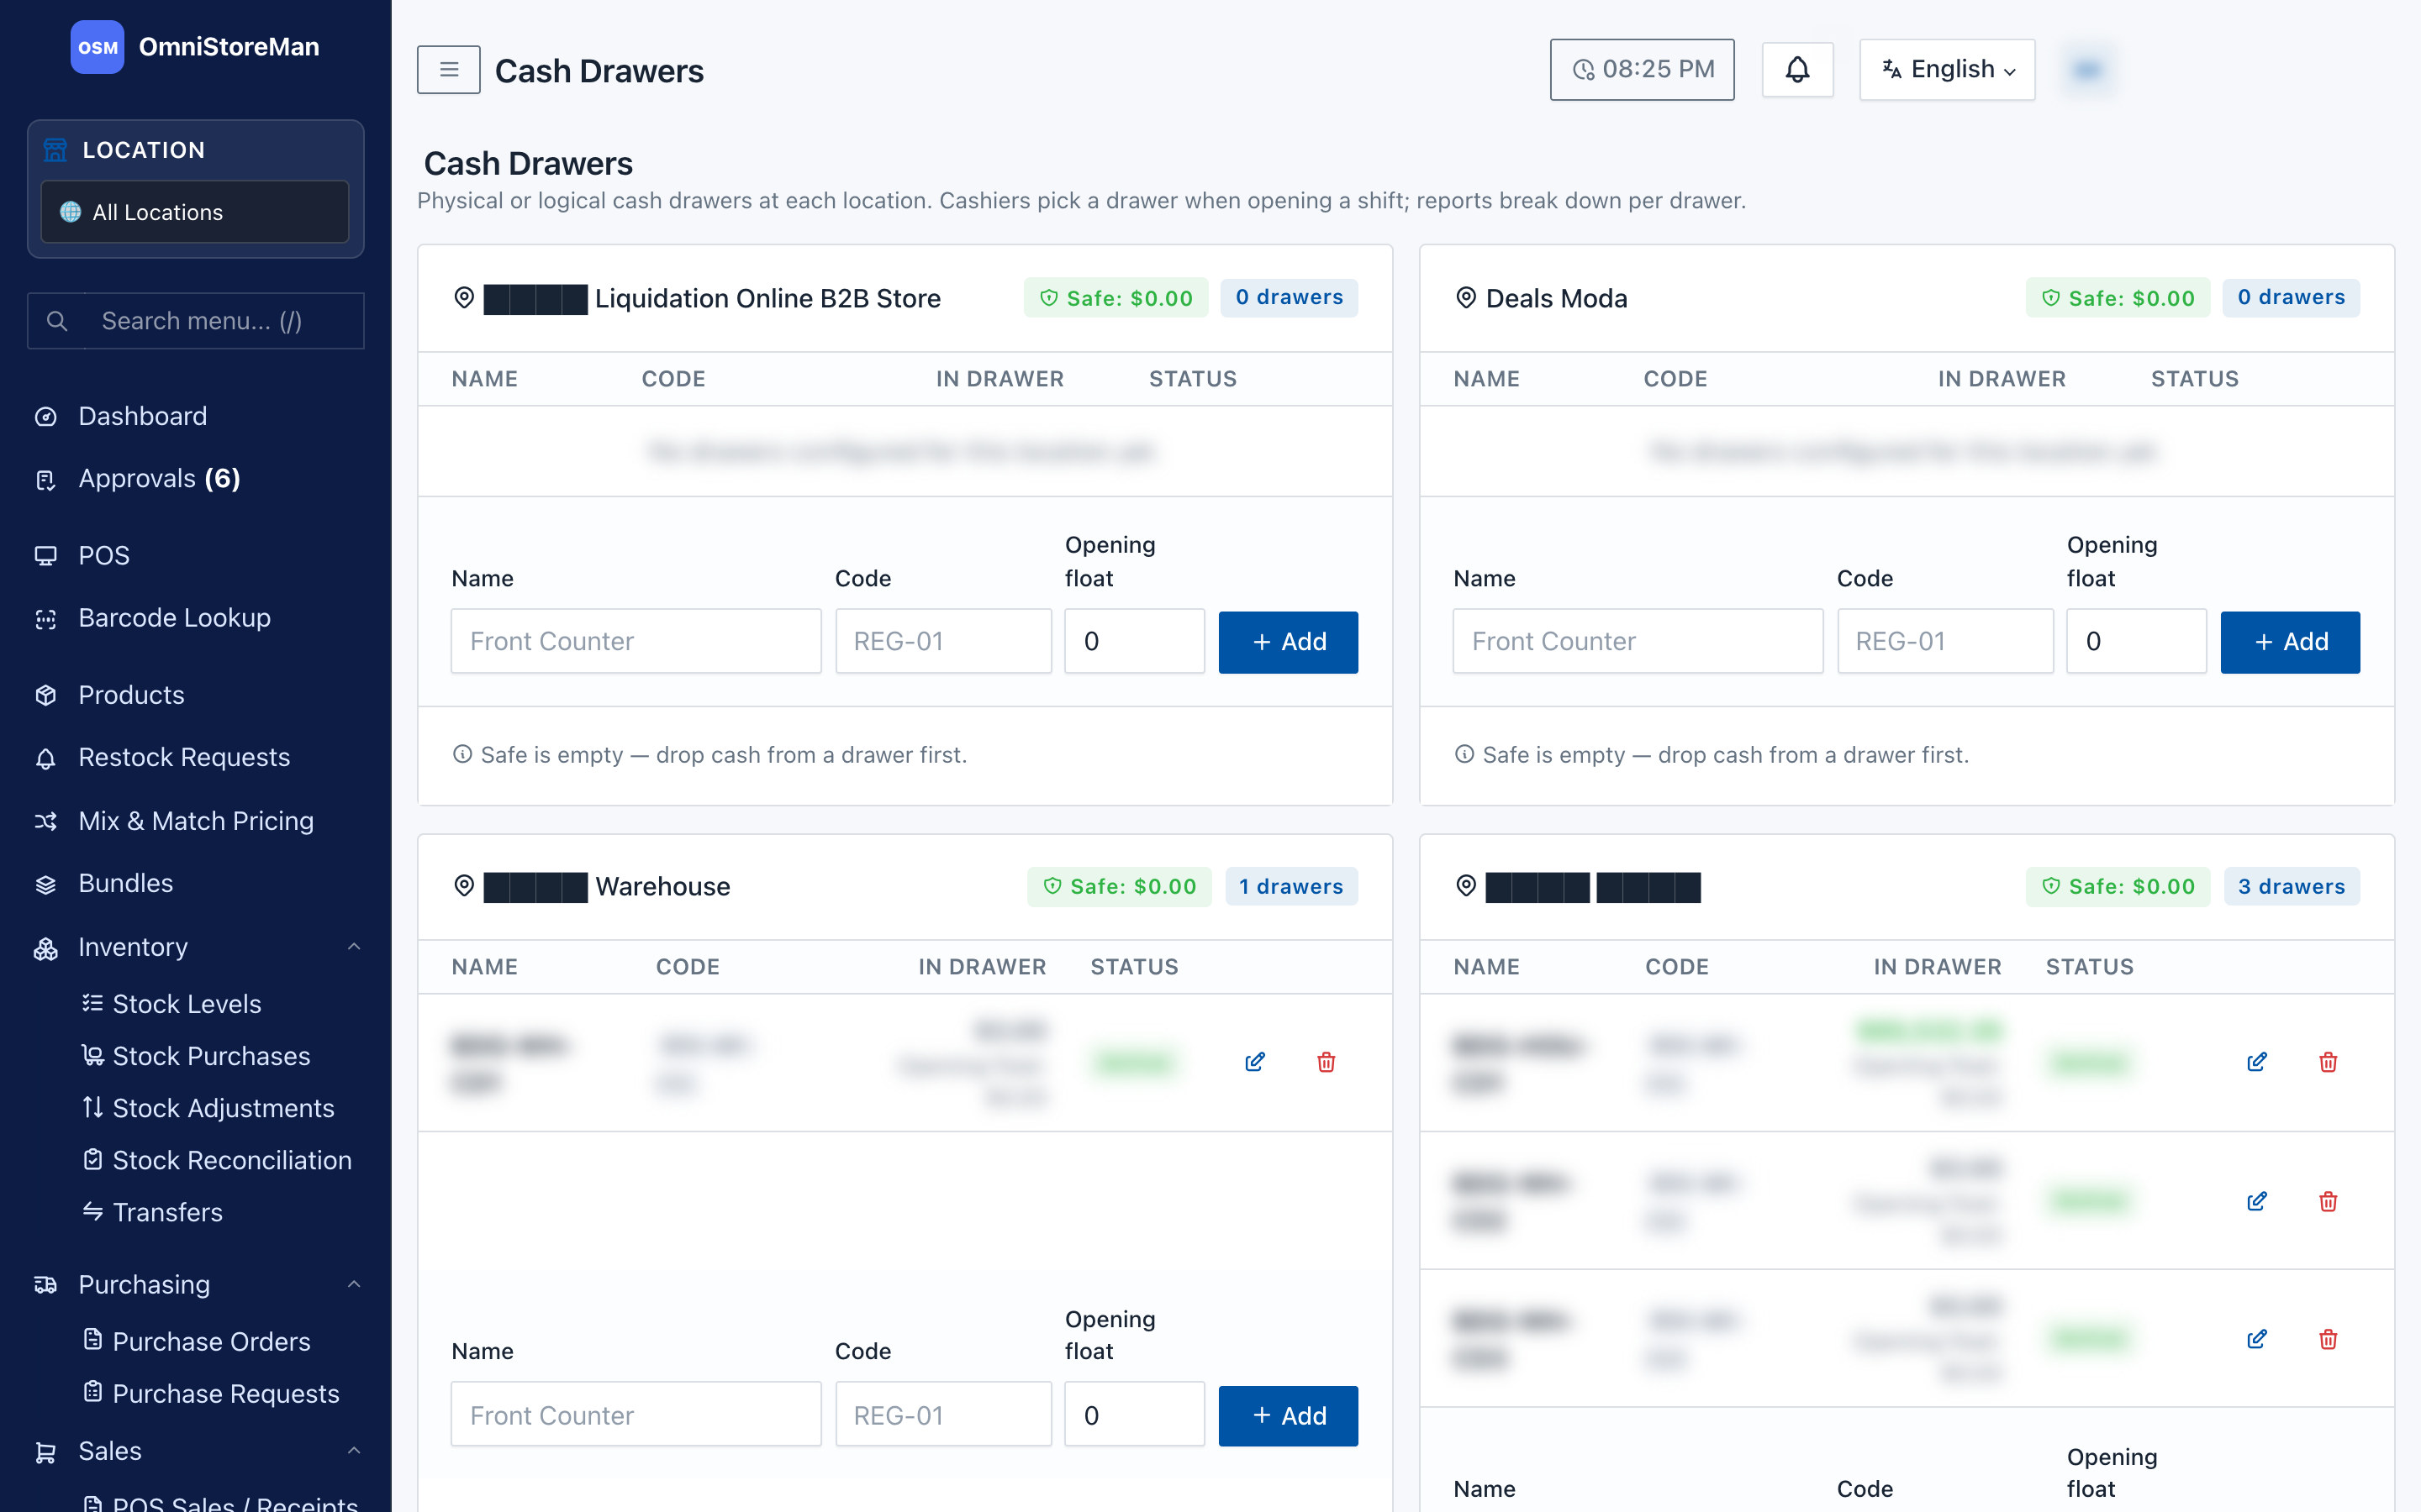
Task: Click the 08:25 PM clock button
Action: click(1642, 70)
